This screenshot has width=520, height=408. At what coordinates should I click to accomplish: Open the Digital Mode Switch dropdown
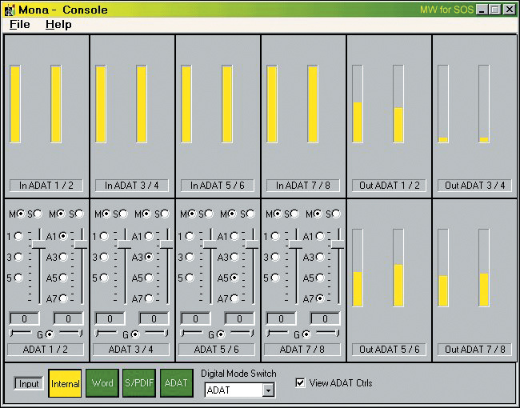[269, 390]
